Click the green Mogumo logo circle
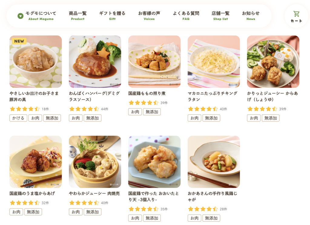The image size is (310, 225). tap(20, 16)
